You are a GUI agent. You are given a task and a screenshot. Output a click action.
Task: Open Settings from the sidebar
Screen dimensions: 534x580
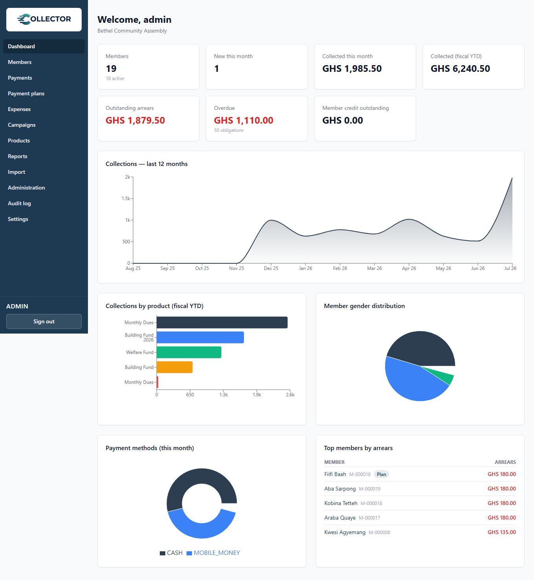point(44,219)
